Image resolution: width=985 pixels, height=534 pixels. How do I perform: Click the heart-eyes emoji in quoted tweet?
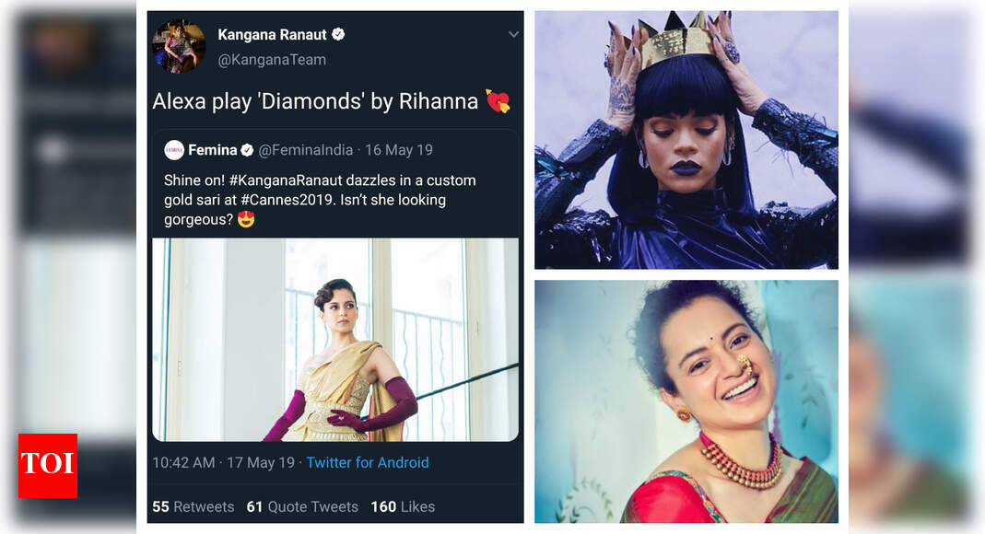[x=245, y=219]
